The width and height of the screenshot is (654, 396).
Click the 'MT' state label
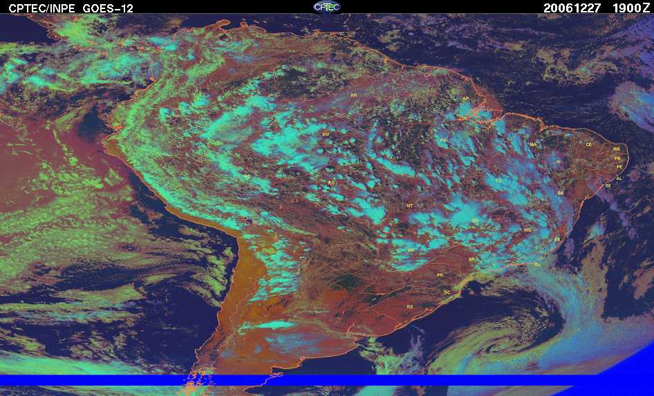(x=409, y=206)
